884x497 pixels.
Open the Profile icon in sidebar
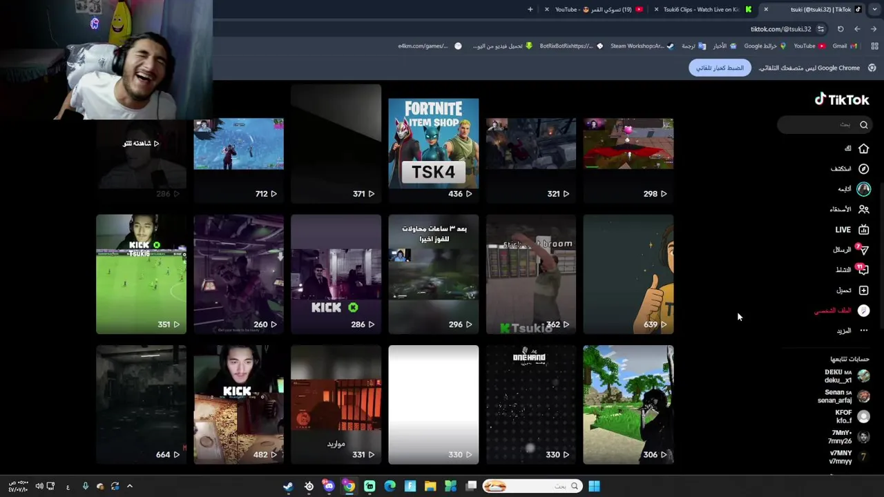863,311
